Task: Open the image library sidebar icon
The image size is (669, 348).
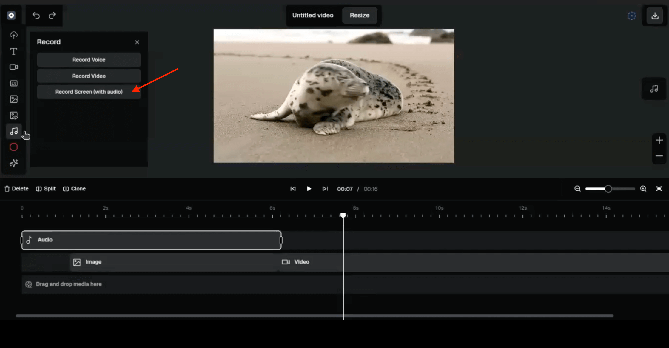Action: (x=14, y=99)
